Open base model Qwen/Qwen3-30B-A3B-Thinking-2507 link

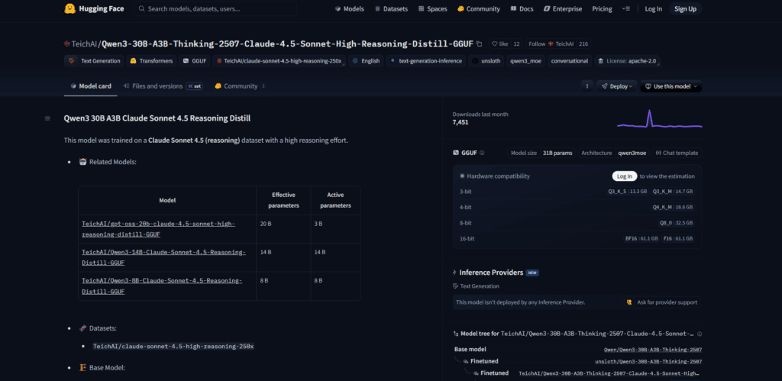[653, 350]
